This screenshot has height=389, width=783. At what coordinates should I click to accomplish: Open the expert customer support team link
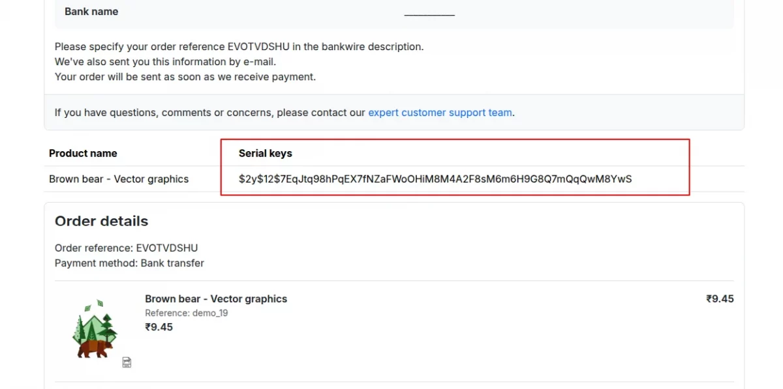(x=440, y=112)
